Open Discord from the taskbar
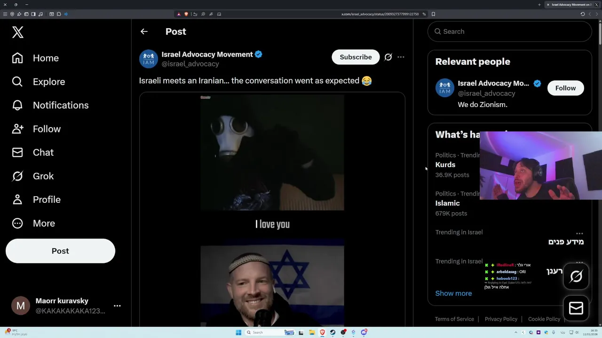 pos(364,332)
